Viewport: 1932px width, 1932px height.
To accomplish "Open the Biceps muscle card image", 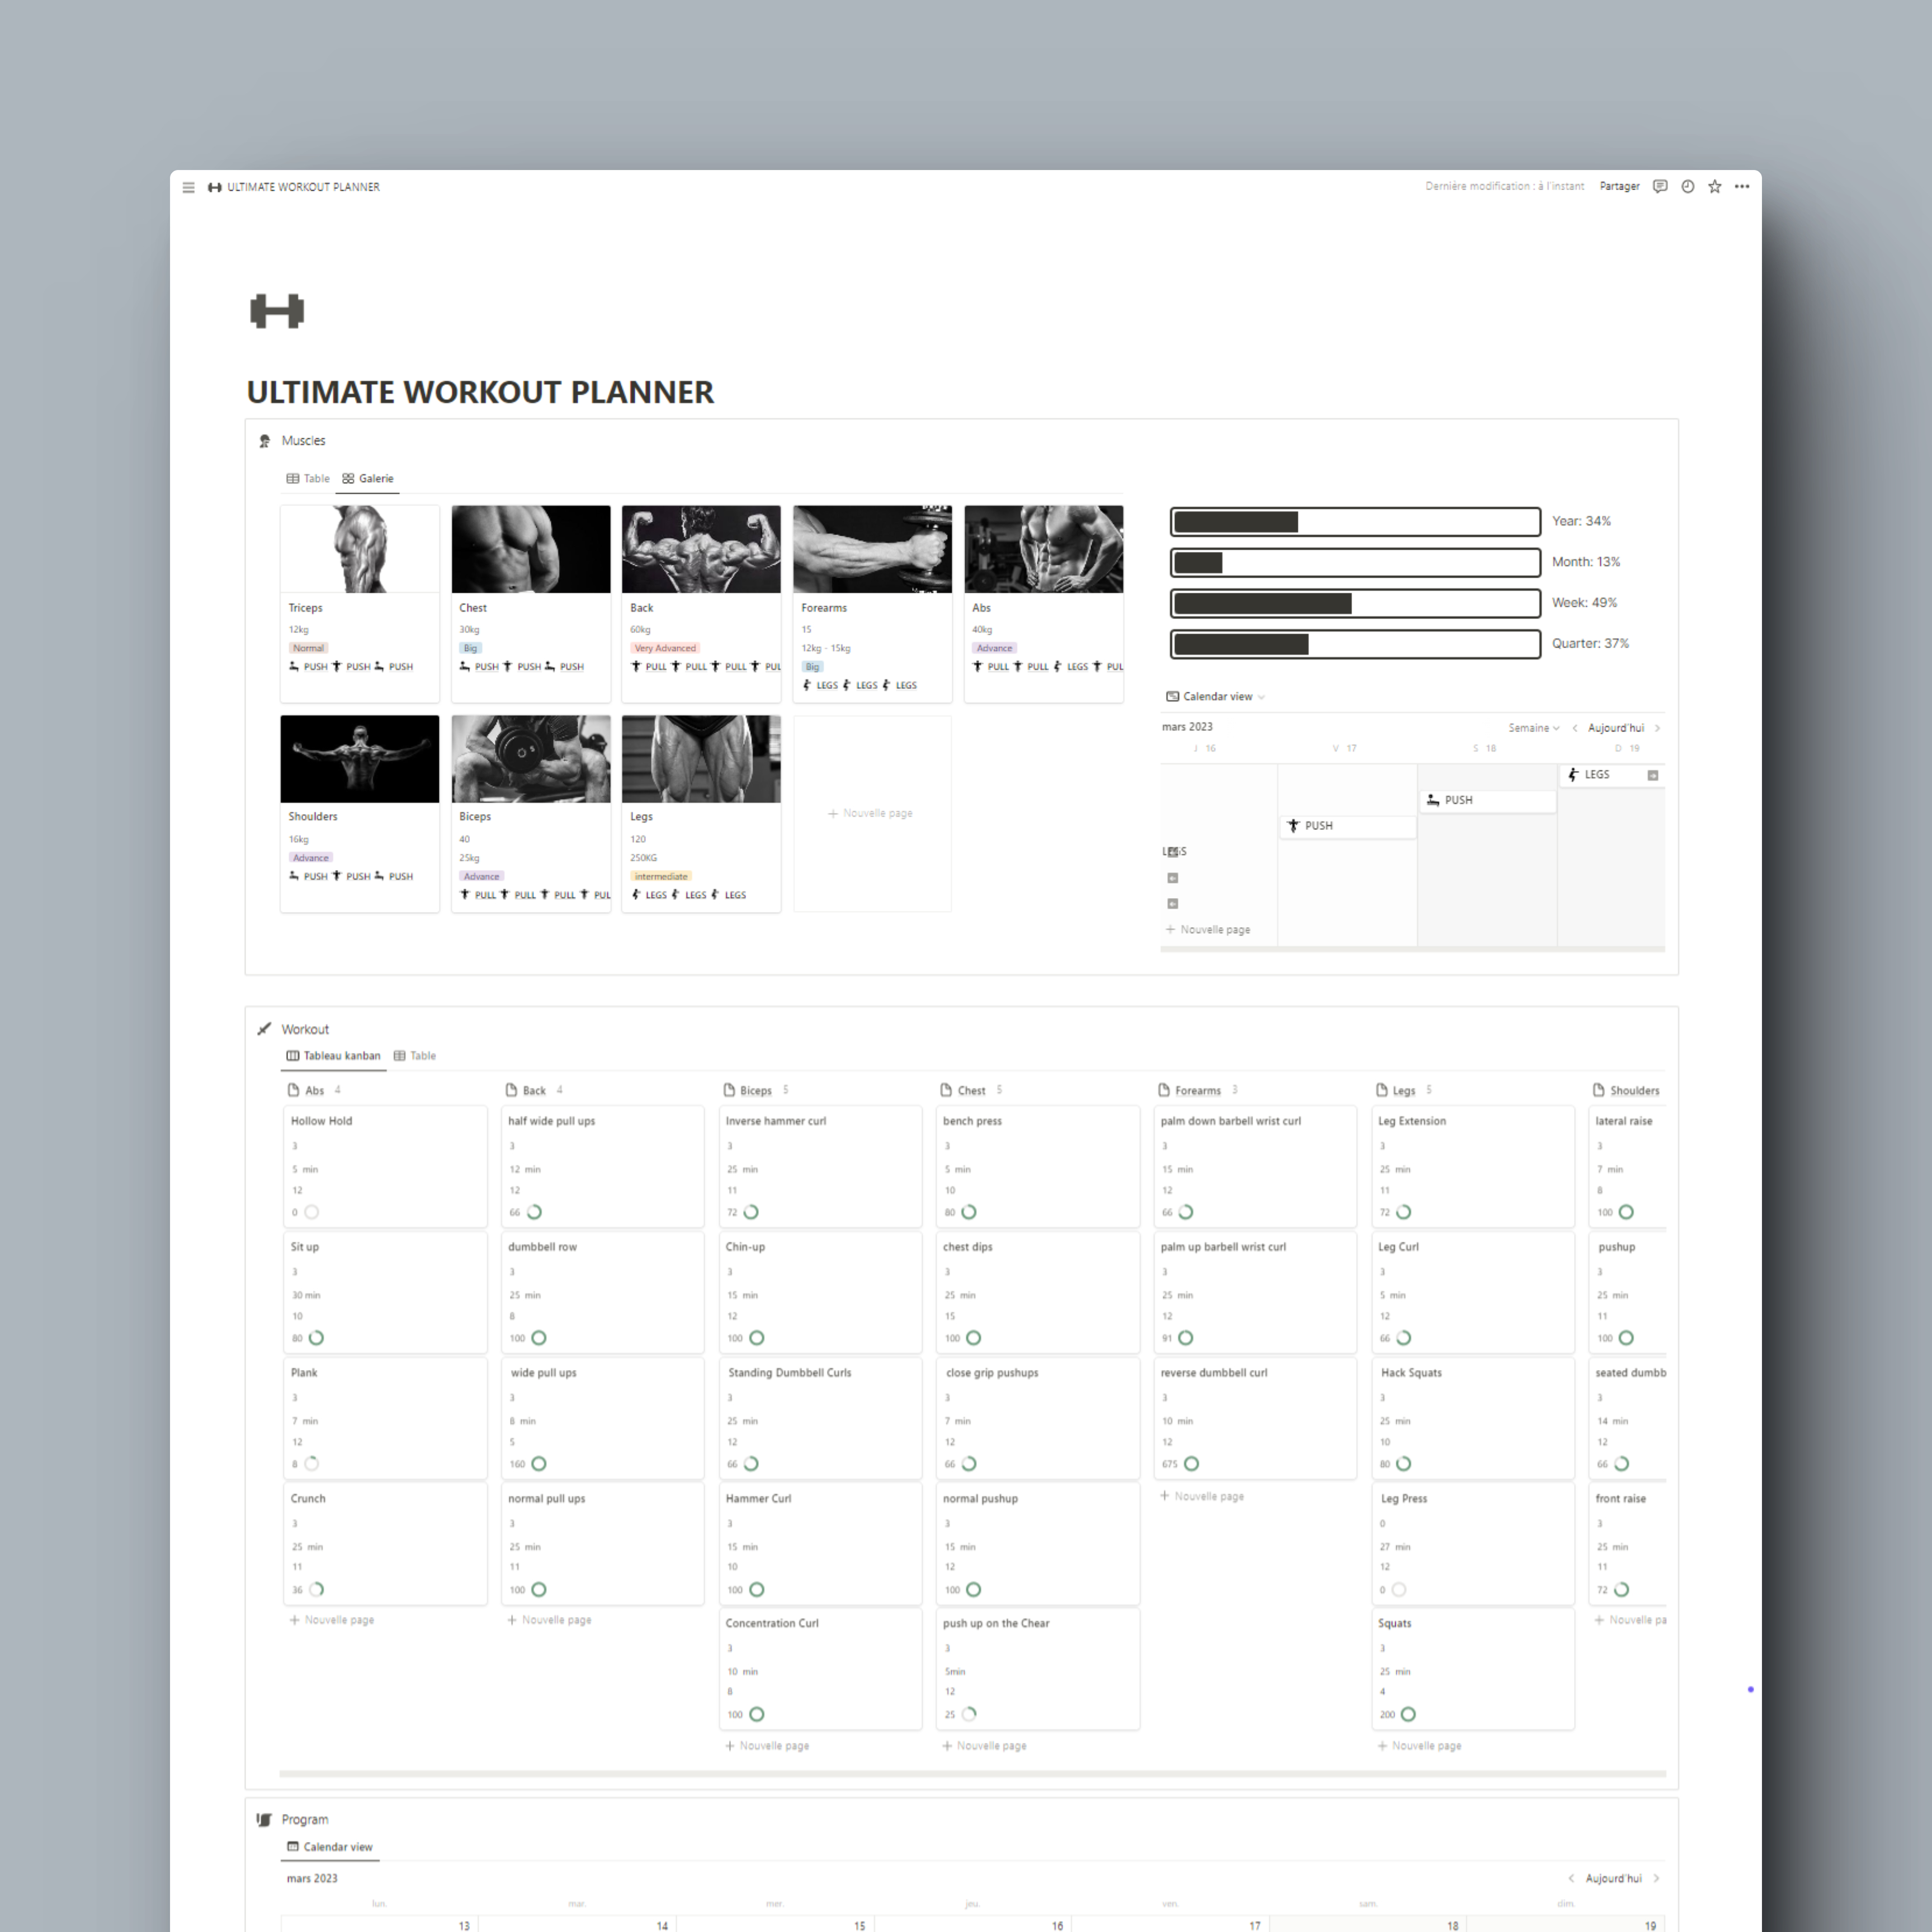I will tap(531, 759).
